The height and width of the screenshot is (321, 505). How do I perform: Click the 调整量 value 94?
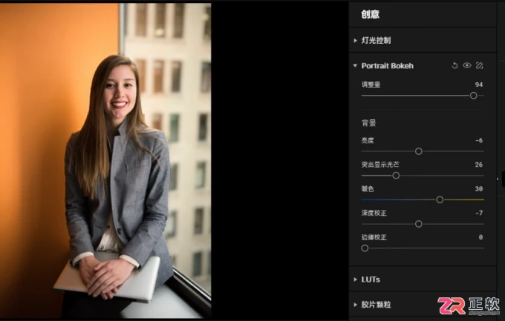[x=479, y=85]
